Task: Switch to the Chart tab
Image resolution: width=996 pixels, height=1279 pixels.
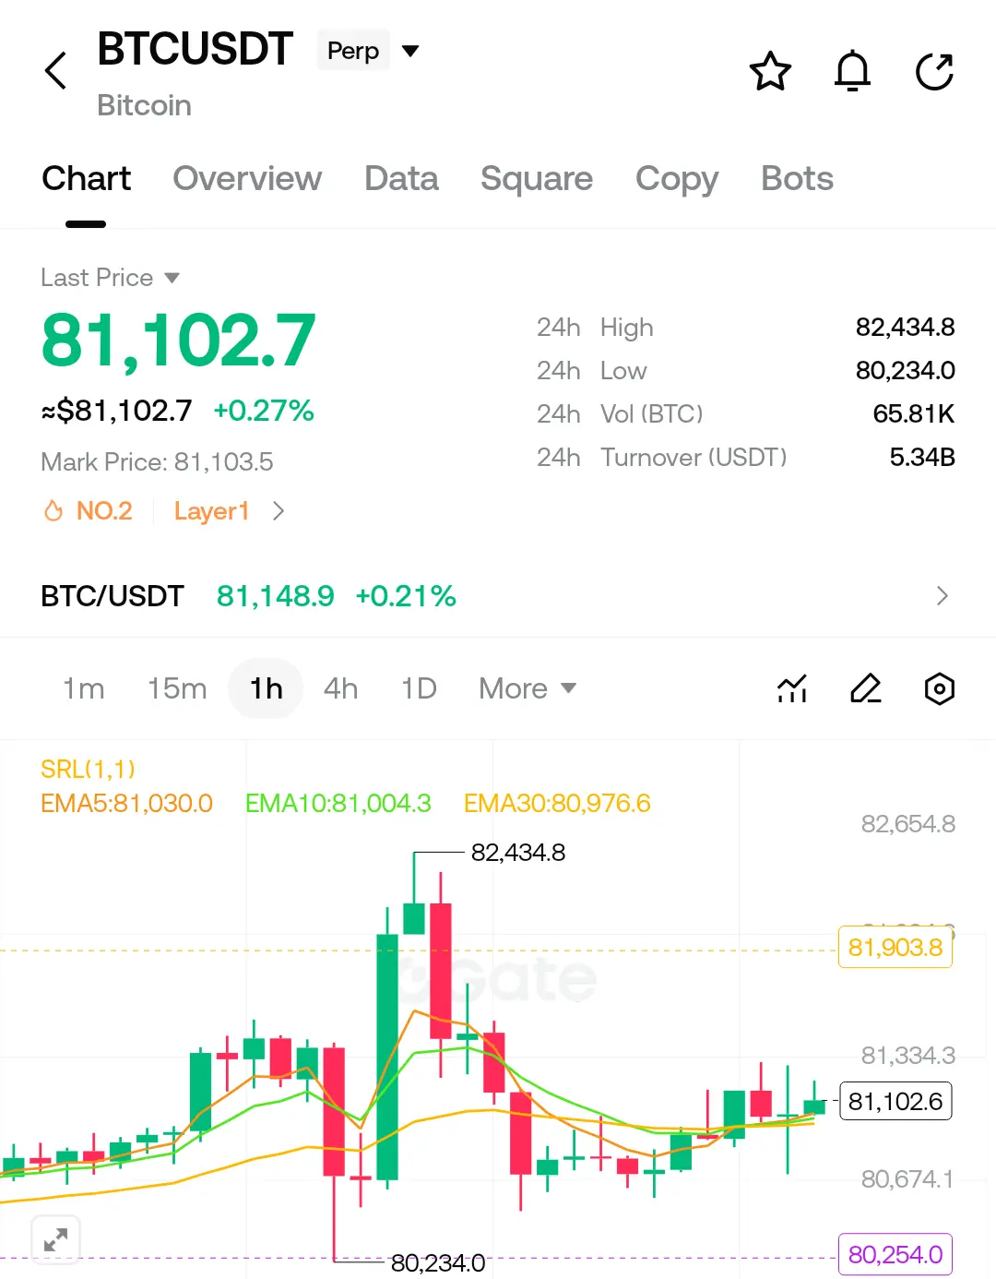Action: [x=86, y=179]
